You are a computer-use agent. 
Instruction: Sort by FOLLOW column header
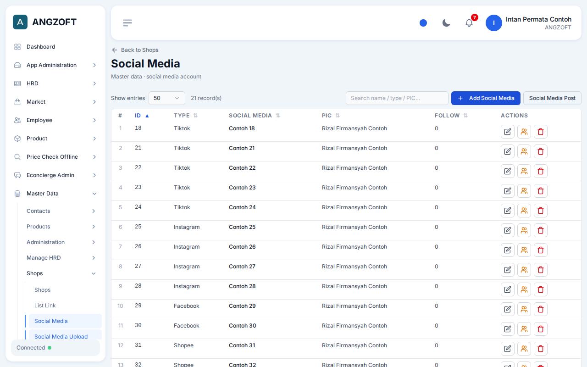(451, 116)
